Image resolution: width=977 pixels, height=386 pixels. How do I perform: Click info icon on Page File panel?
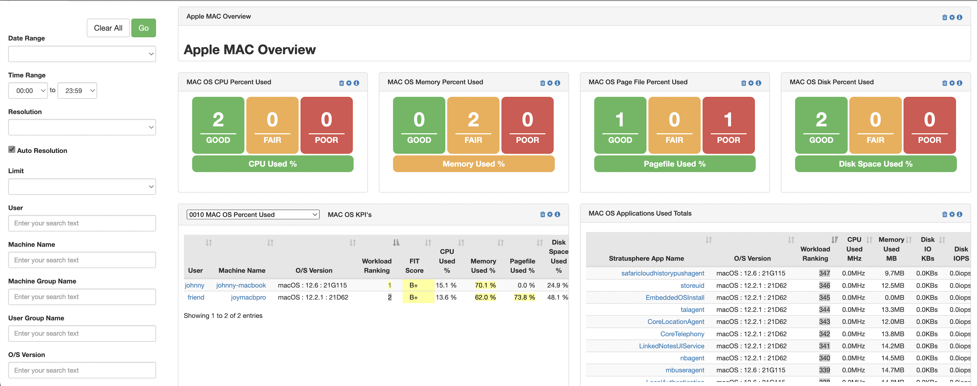[x=758, y=83]
